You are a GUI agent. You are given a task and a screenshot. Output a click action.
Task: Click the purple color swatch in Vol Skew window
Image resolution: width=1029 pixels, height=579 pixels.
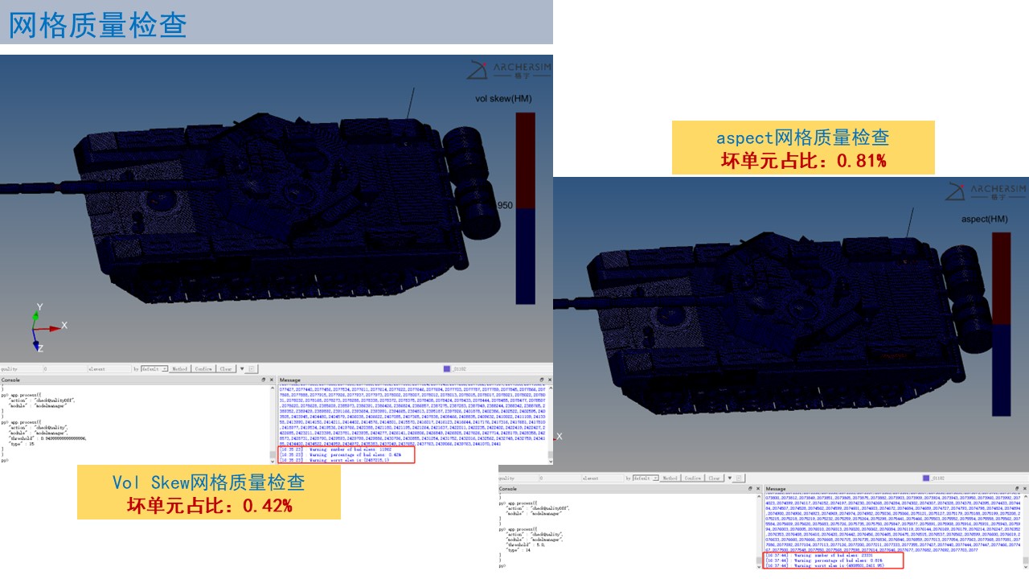447,369
